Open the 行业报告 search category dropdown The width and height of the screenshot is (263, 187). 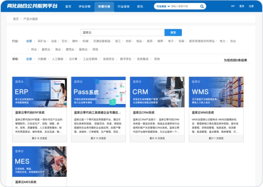point(163,7)
